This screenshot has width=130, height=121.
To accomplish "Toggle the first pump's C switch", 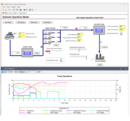I will [46, 33].
